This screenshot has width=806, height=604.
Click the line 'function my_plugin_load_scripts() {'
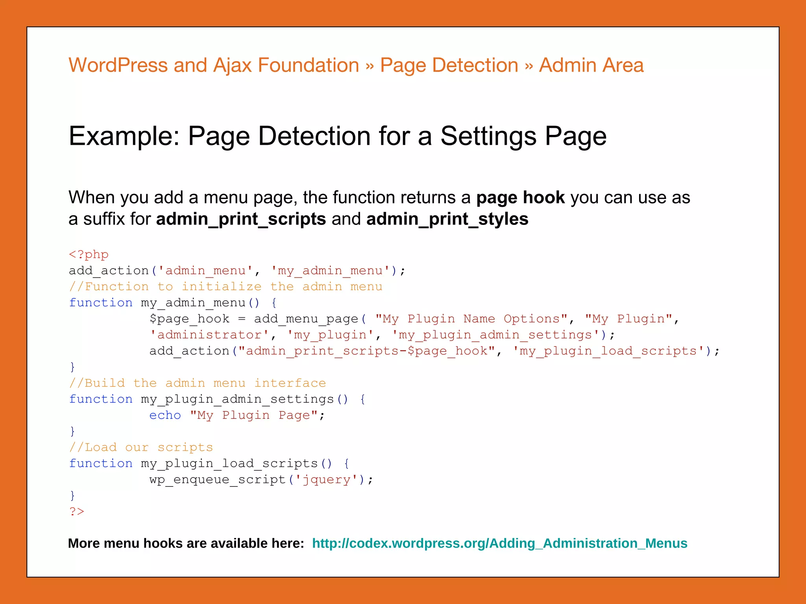tap(209, 464)
